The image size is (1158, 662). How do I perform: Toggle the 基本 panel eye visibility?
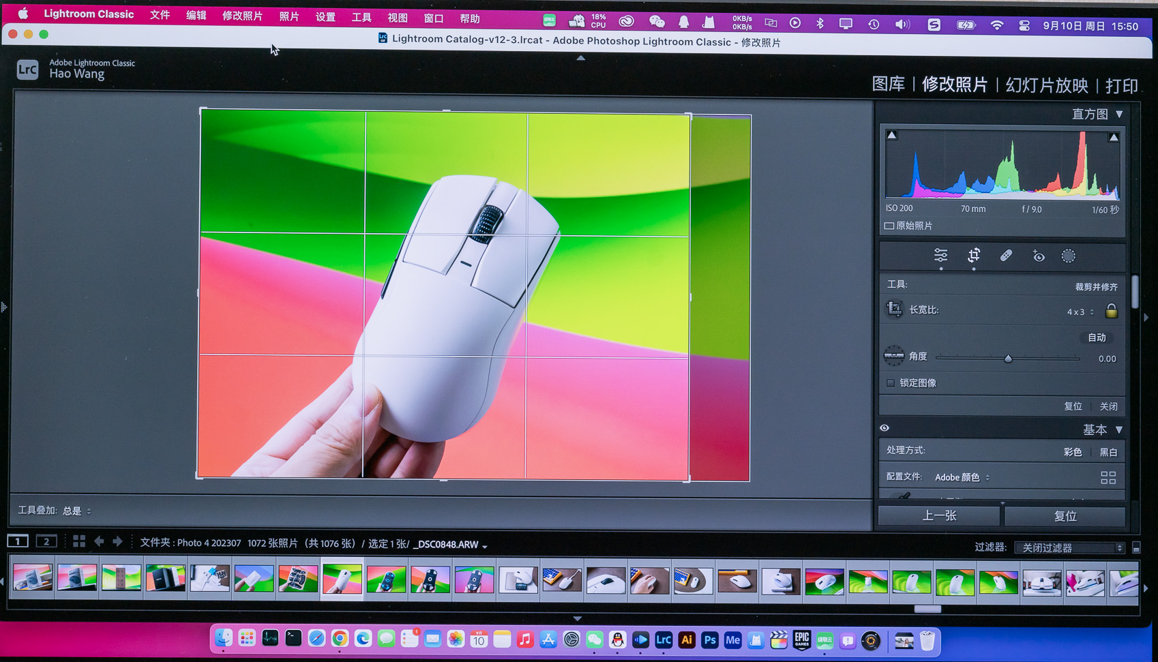[885, 428]
